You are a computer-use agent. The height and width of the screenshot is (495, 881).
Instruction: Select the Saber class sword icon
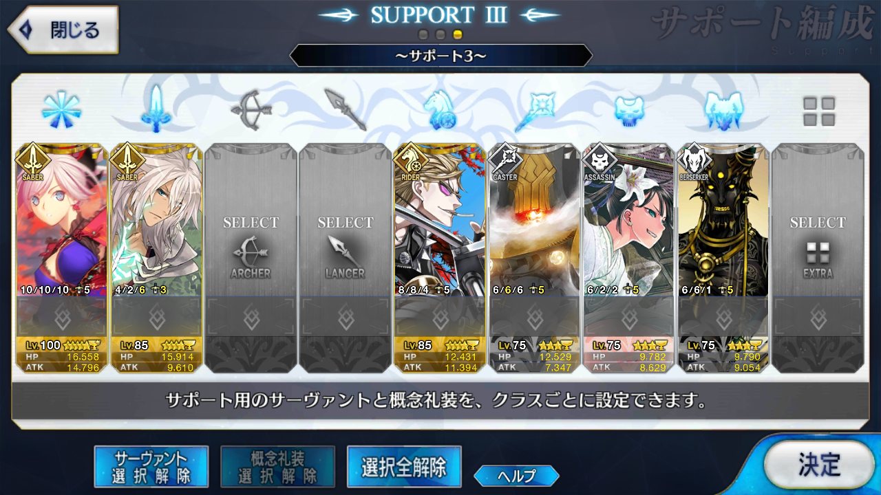[156, 108]
